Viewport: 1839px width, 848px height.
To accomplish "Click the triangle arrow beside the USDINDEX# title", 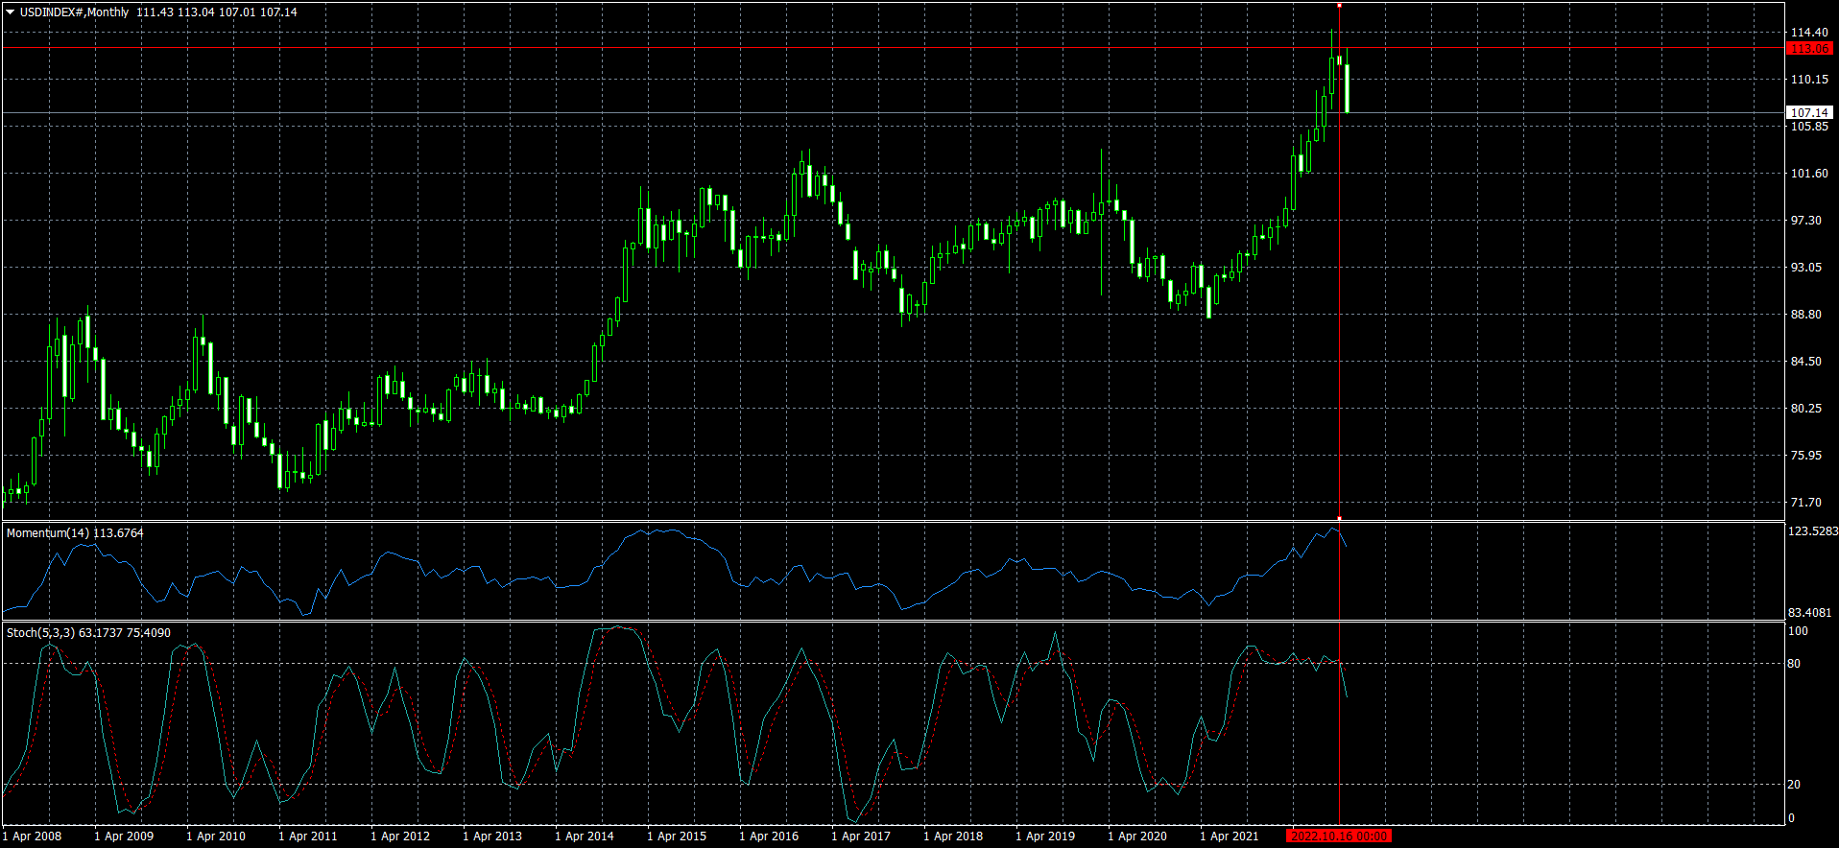I will [10, 12].
